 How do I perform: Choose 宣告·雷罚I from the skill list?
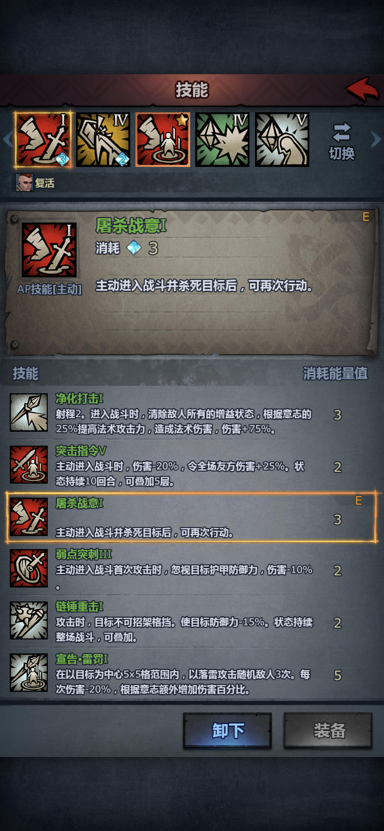pyautogui.click(x=192, y=674)
